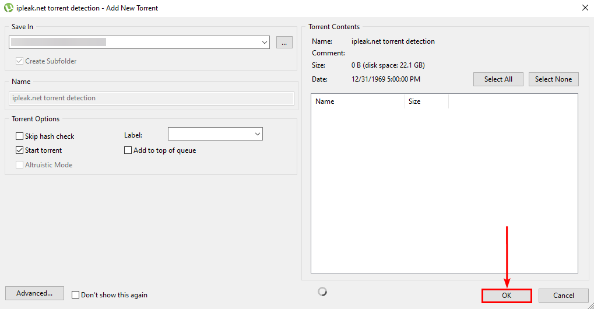Screen dimensions: 594x309
Task: Click the Cancel button
Action: pos(563,296)
